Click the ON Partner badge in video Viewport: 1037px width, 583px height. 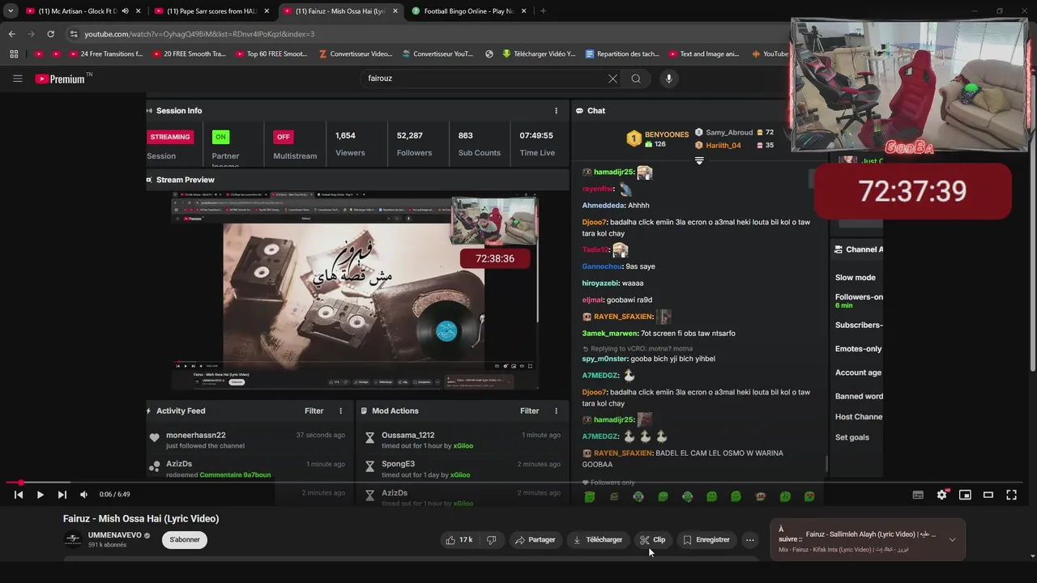click(x=221, y=137)
